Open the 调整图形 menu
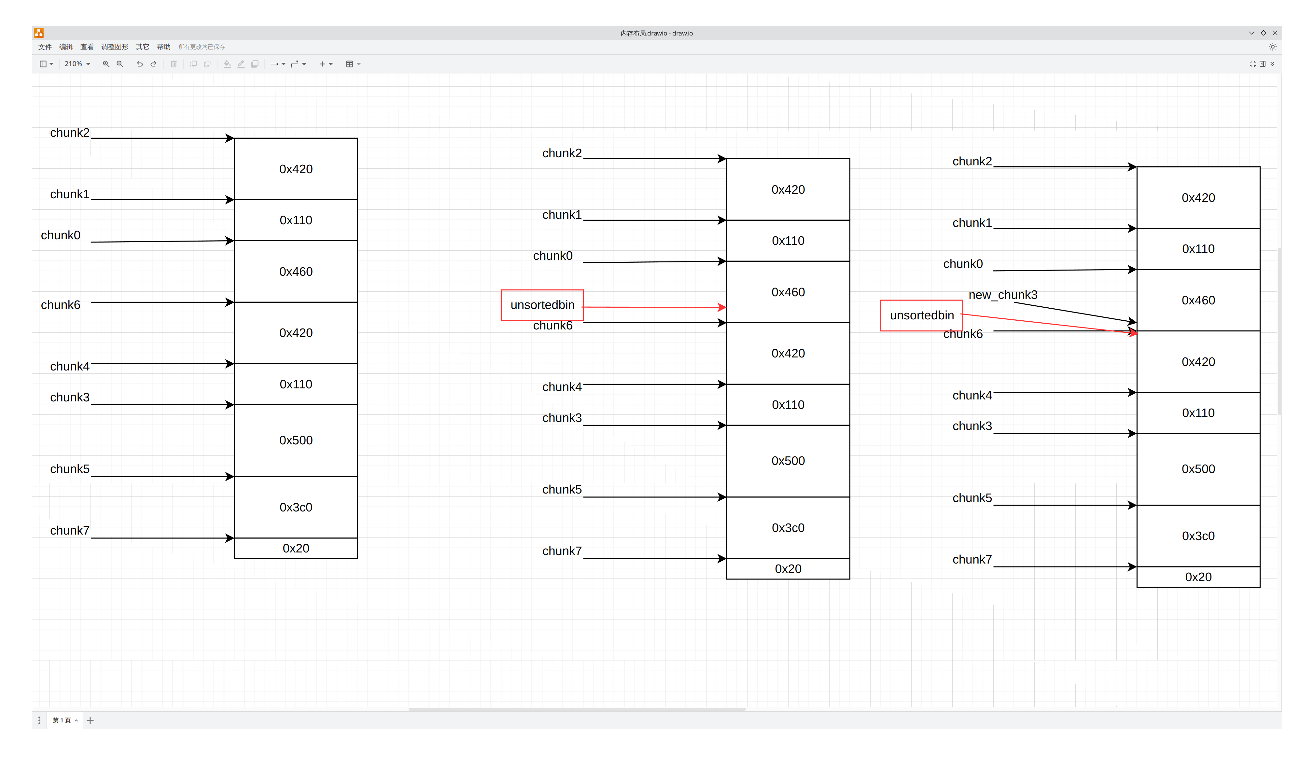This screenshot has width=1314, height=767. (x=114, y=47)
